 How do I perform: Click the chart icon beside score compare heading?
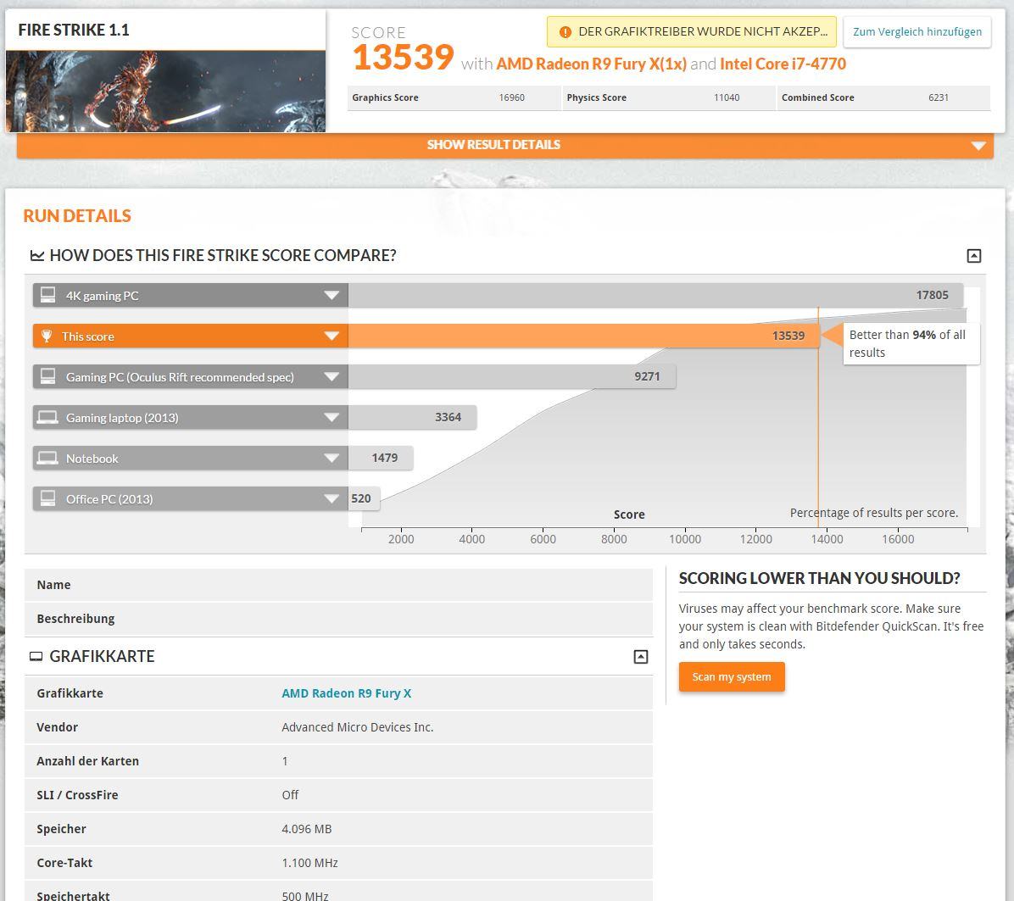point(37,256)
